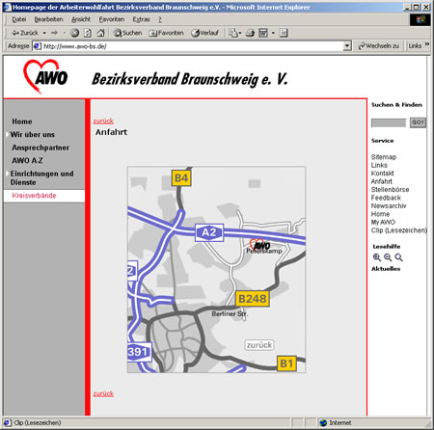Select Home in left navigation
The width and height of the screenshot is (434, 430).
(x=22, y=121)
